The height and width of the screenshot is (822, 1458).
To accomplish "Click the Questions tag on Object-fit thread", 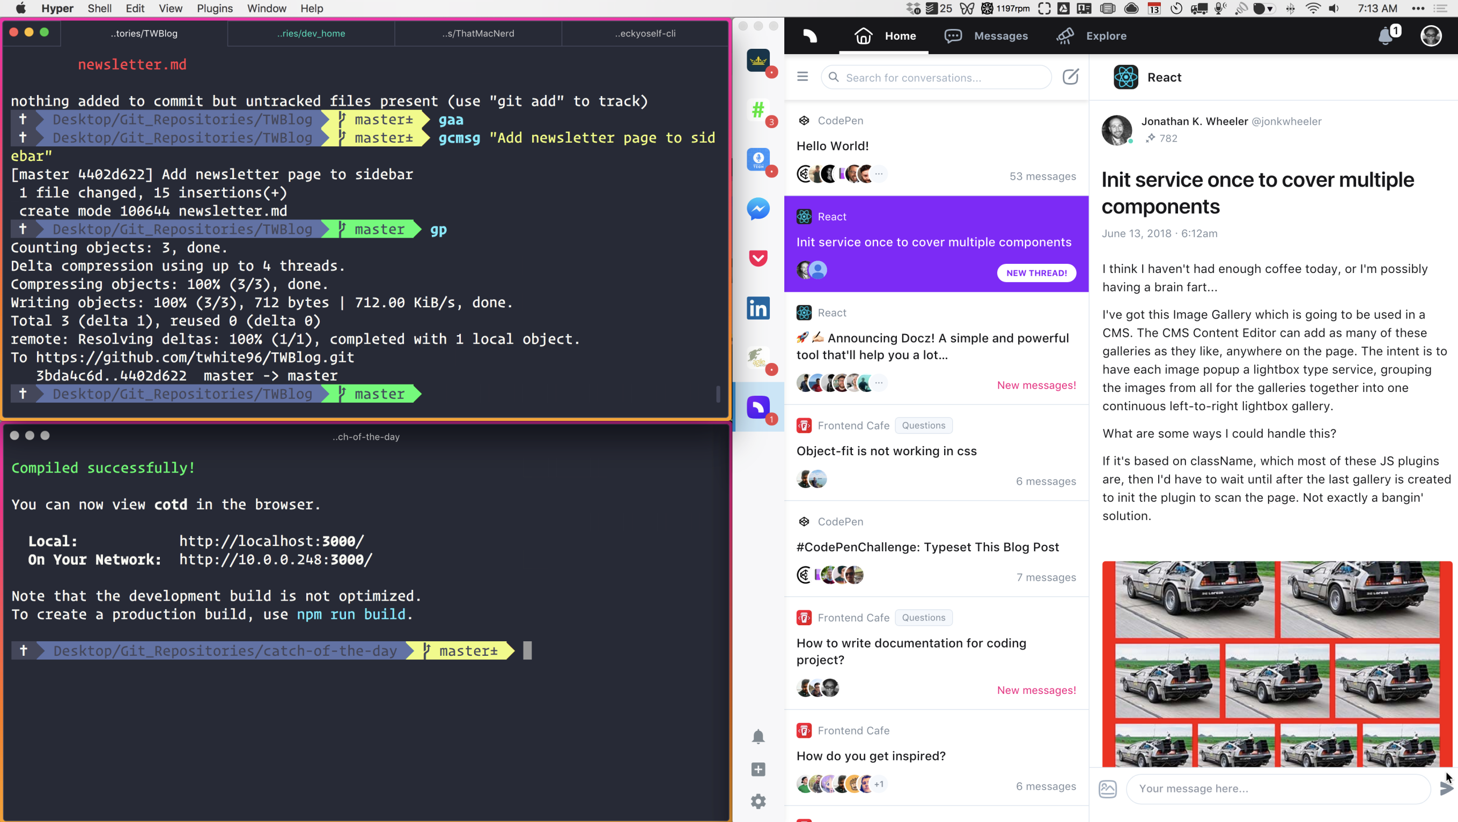I will coord(924,425).
